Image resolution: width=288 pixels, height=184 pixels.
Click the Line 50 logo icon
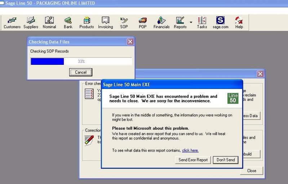pyautogui.click(x=233, y=98)
